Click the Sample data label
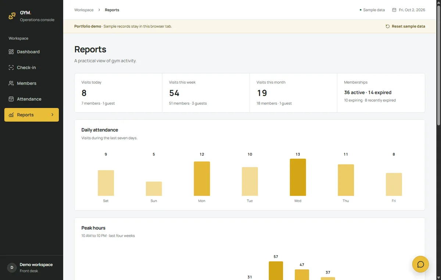The width and height of the screenshot is (441, 280). coord(374,10)
